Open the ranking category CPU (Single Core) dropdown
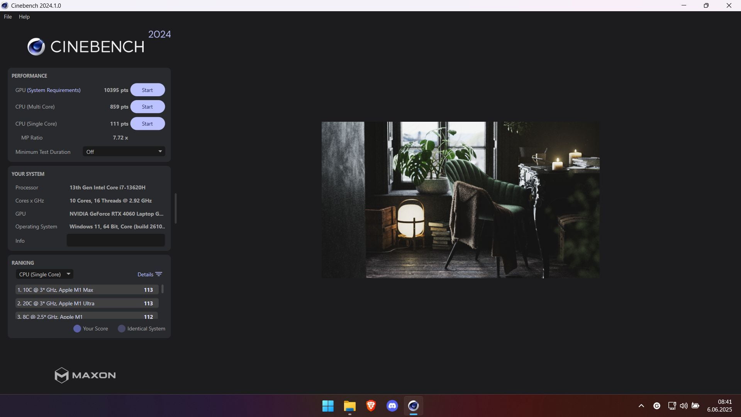Viewport: 741px width, 417px height. 44,274
